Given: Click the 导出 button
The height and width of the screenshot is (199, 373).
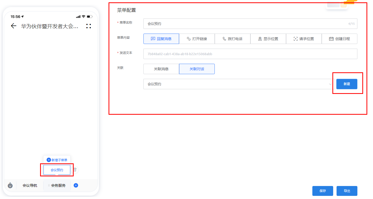Looking at the screenshot, I should coord(347,191).
